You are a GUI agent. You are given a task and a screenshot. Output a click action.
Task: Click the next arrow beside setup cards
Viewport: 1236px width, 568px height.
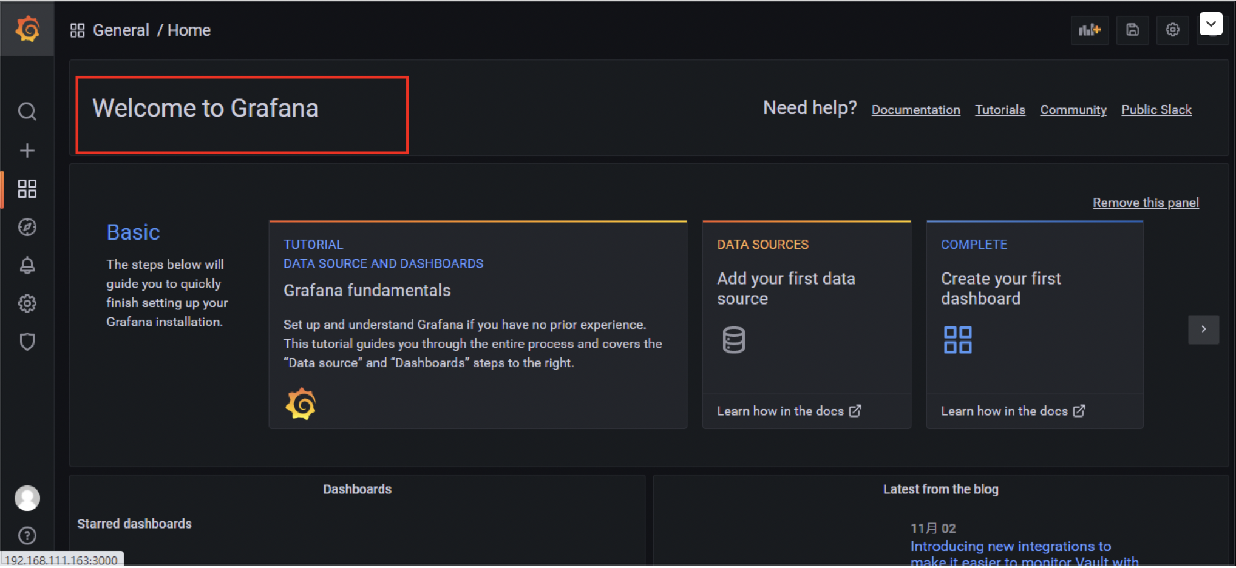click(1203, 330)
